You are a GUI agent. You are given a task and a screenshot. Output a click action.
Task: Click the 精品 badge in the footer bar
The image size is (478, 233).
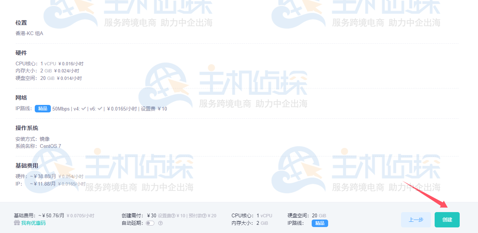(x=320, y=223)
